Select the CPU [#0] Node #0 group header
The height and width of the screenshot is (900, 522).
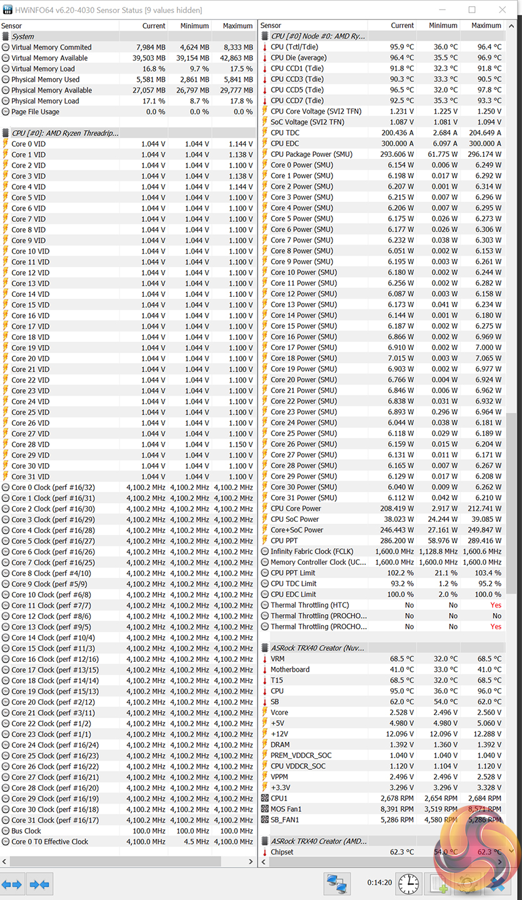pos(382,36)
